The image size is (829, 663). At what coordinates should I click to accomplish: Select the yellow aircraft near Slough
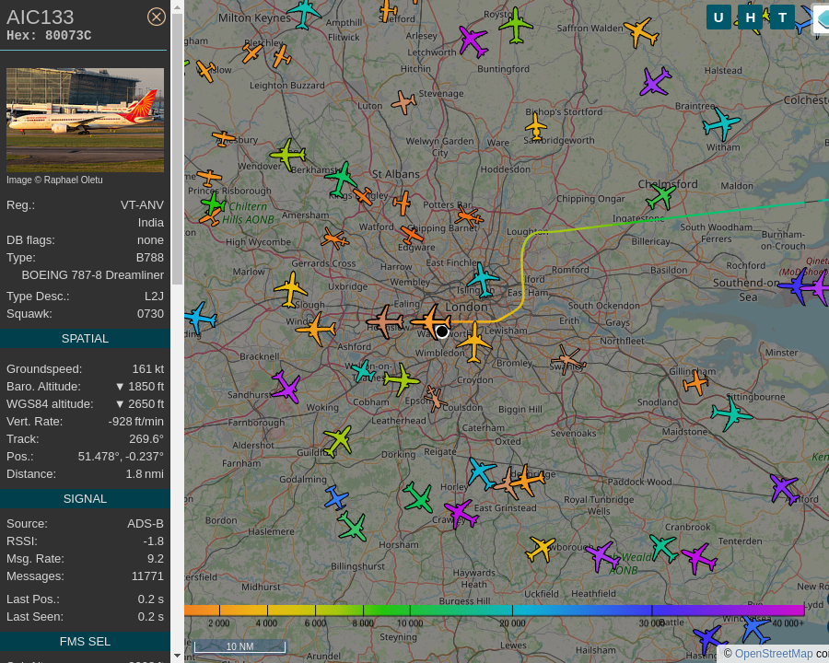[290, 290]
